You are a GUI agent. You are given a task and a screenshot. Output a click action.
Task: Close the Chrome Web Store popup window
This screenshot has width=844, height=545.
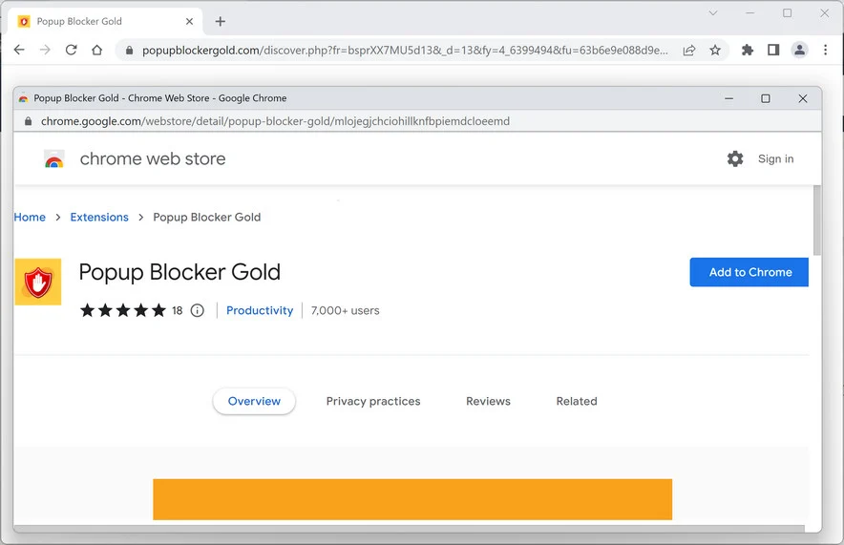(x=803, y=98)
